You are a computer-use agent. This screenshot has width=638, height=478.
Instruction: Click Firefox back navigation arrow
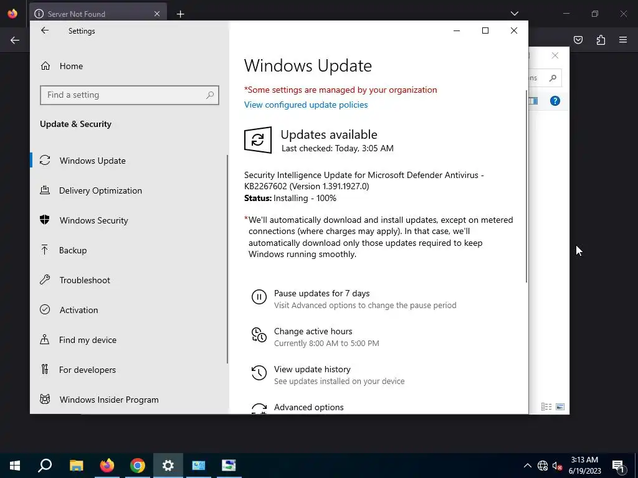[15, 40]
